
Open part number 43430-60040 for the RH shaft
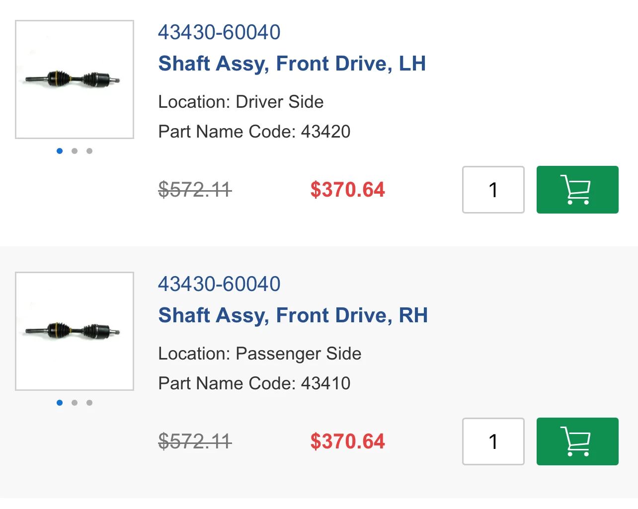coord(219,284)
